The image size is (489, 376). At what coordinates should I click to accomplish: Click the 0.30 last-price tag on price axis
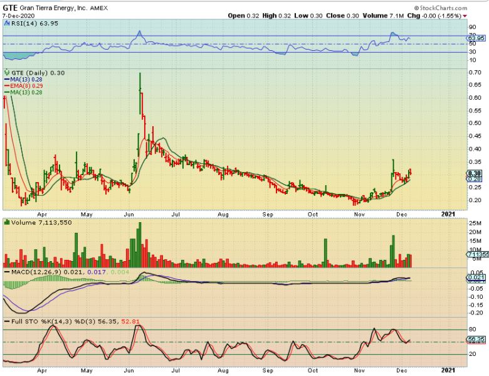(x=475, y=173)
